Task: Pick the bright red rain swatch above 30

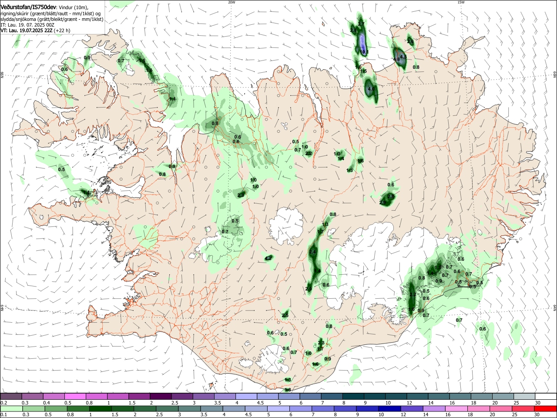Action: pyautogui.click(x=546, y=409)
